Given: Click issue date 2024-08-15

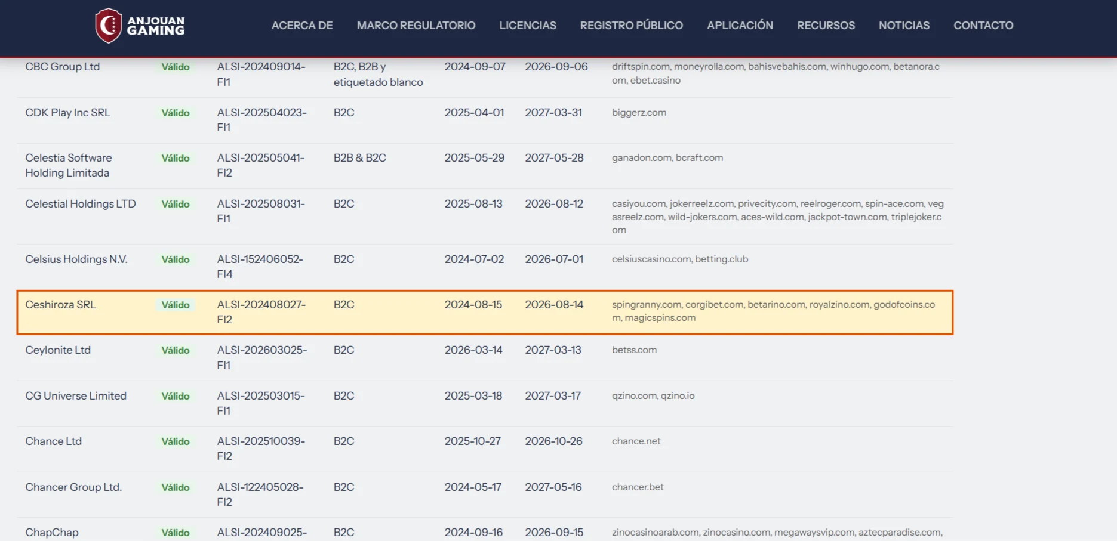Looking at the screenshot, I should (x=473, y=305).
